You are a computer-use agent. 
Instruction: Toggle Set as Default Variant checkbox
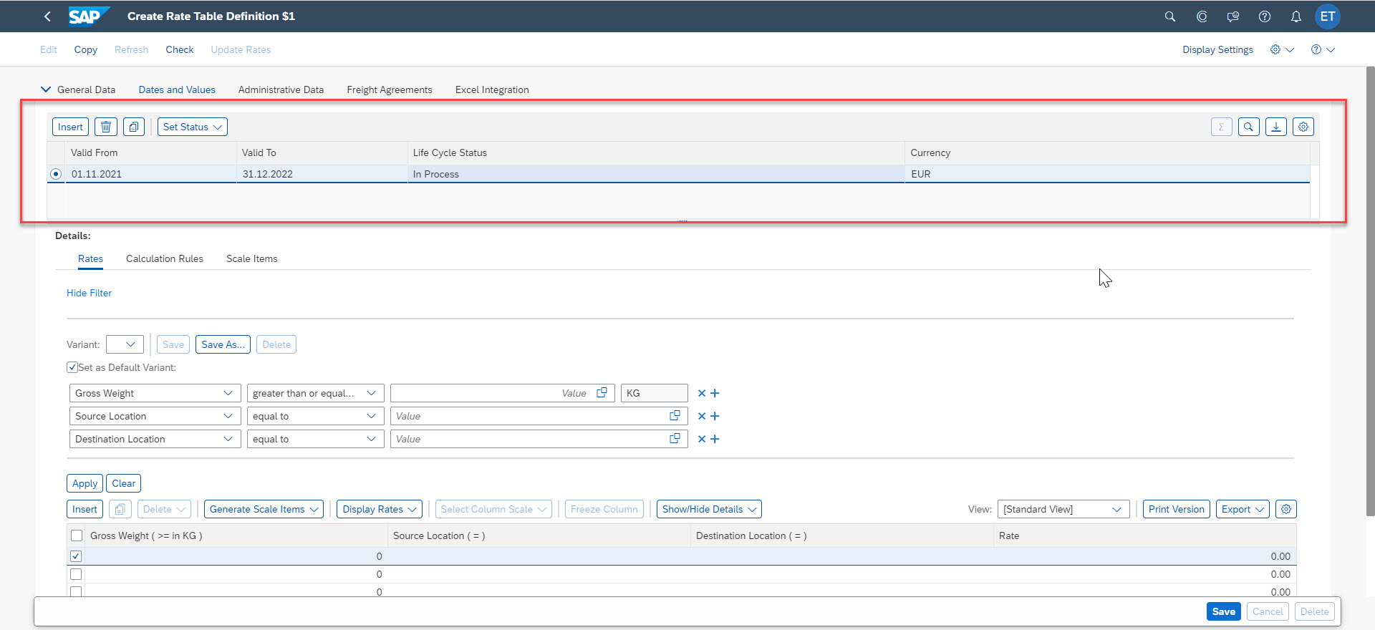click(x=72, y=367)
